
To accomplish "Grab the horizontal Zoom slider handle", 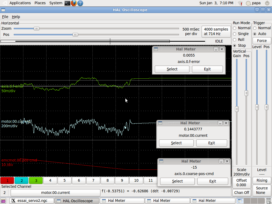I will (x=36, y=28).
